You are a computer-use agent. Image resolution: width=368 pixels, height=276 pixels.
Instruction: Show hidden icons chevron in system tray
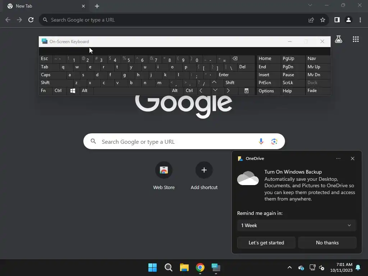tap(290, 267)
